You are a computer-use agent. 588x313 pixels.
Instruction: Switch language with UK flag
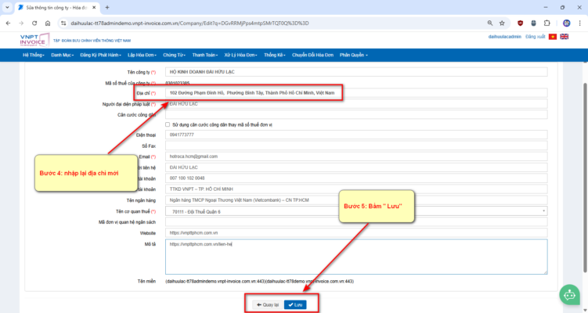click(564, 37)
